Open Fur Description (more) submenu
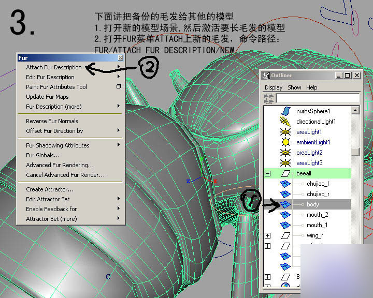 (x=70, y=107)
